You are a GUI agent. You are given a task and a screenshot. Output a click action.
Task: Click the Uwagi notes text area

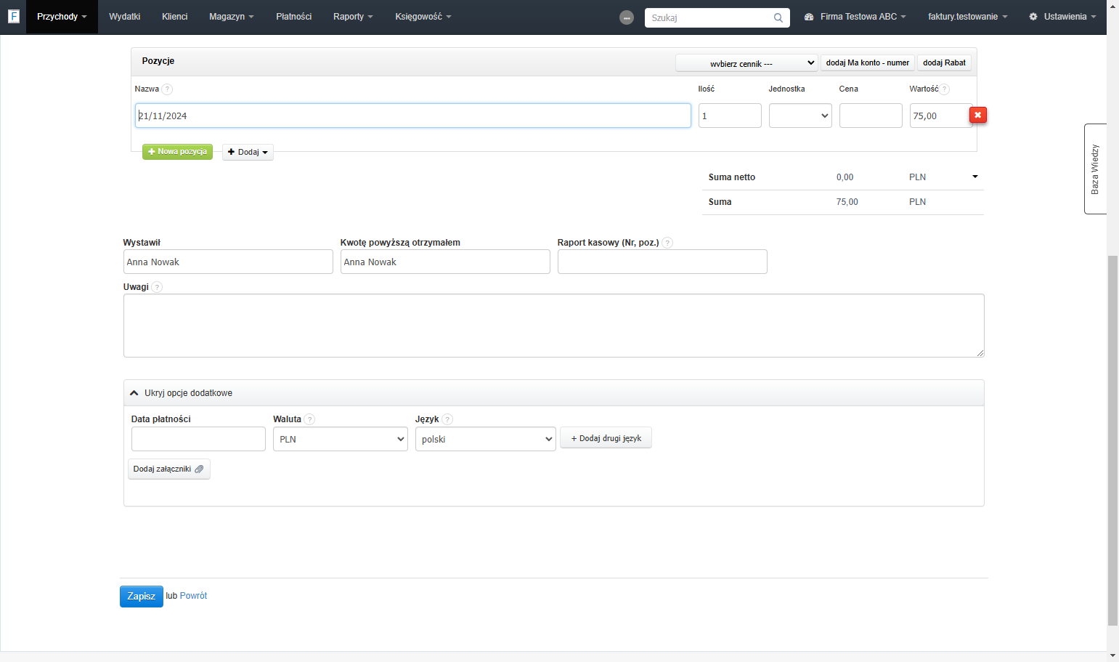[554, 326]
